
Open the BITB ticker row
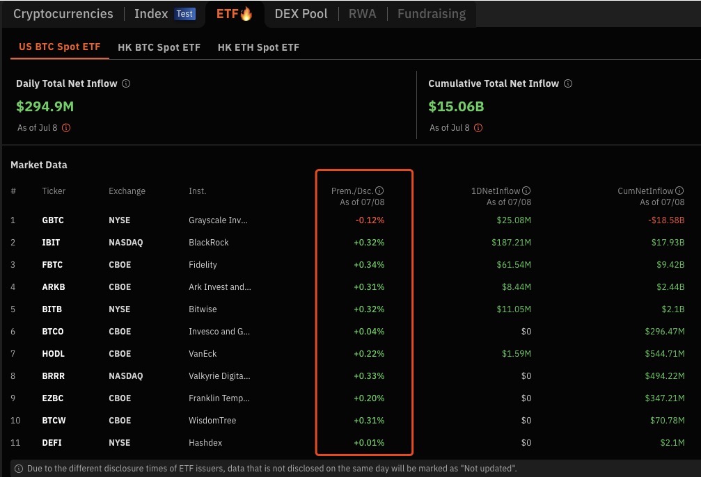52,309
